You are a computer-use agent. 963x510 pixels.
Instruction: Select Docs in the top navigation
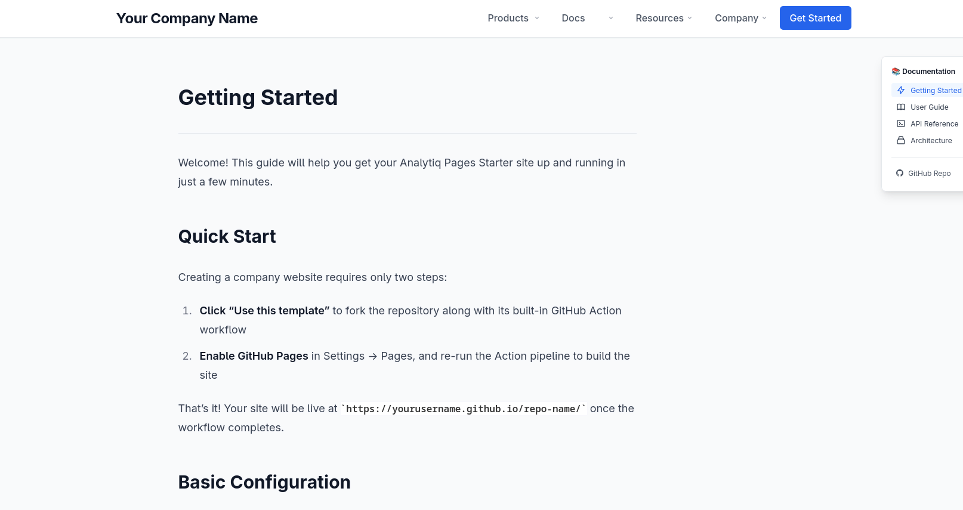(573, 18)
